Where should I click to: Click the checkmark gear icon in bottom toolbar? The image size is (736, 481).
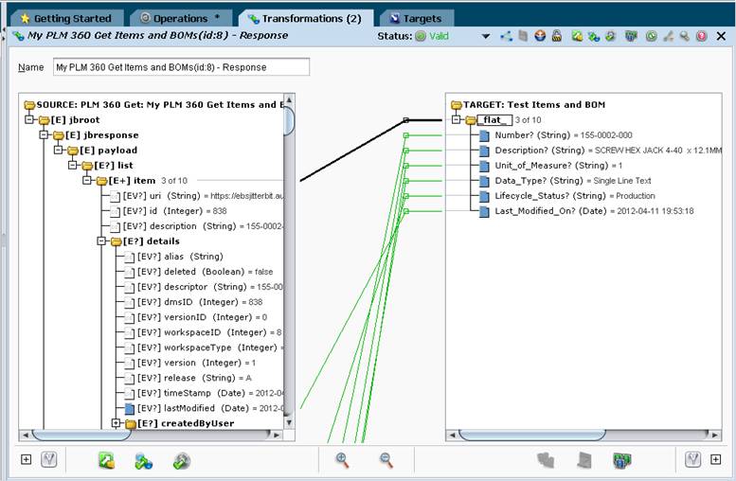tap(182, 461)
